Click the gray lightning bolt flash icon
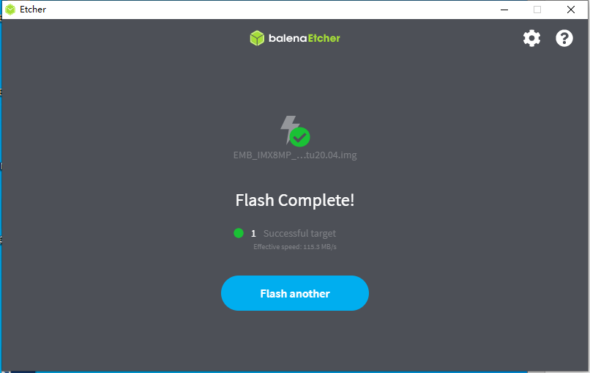 [x=289, y=128]
